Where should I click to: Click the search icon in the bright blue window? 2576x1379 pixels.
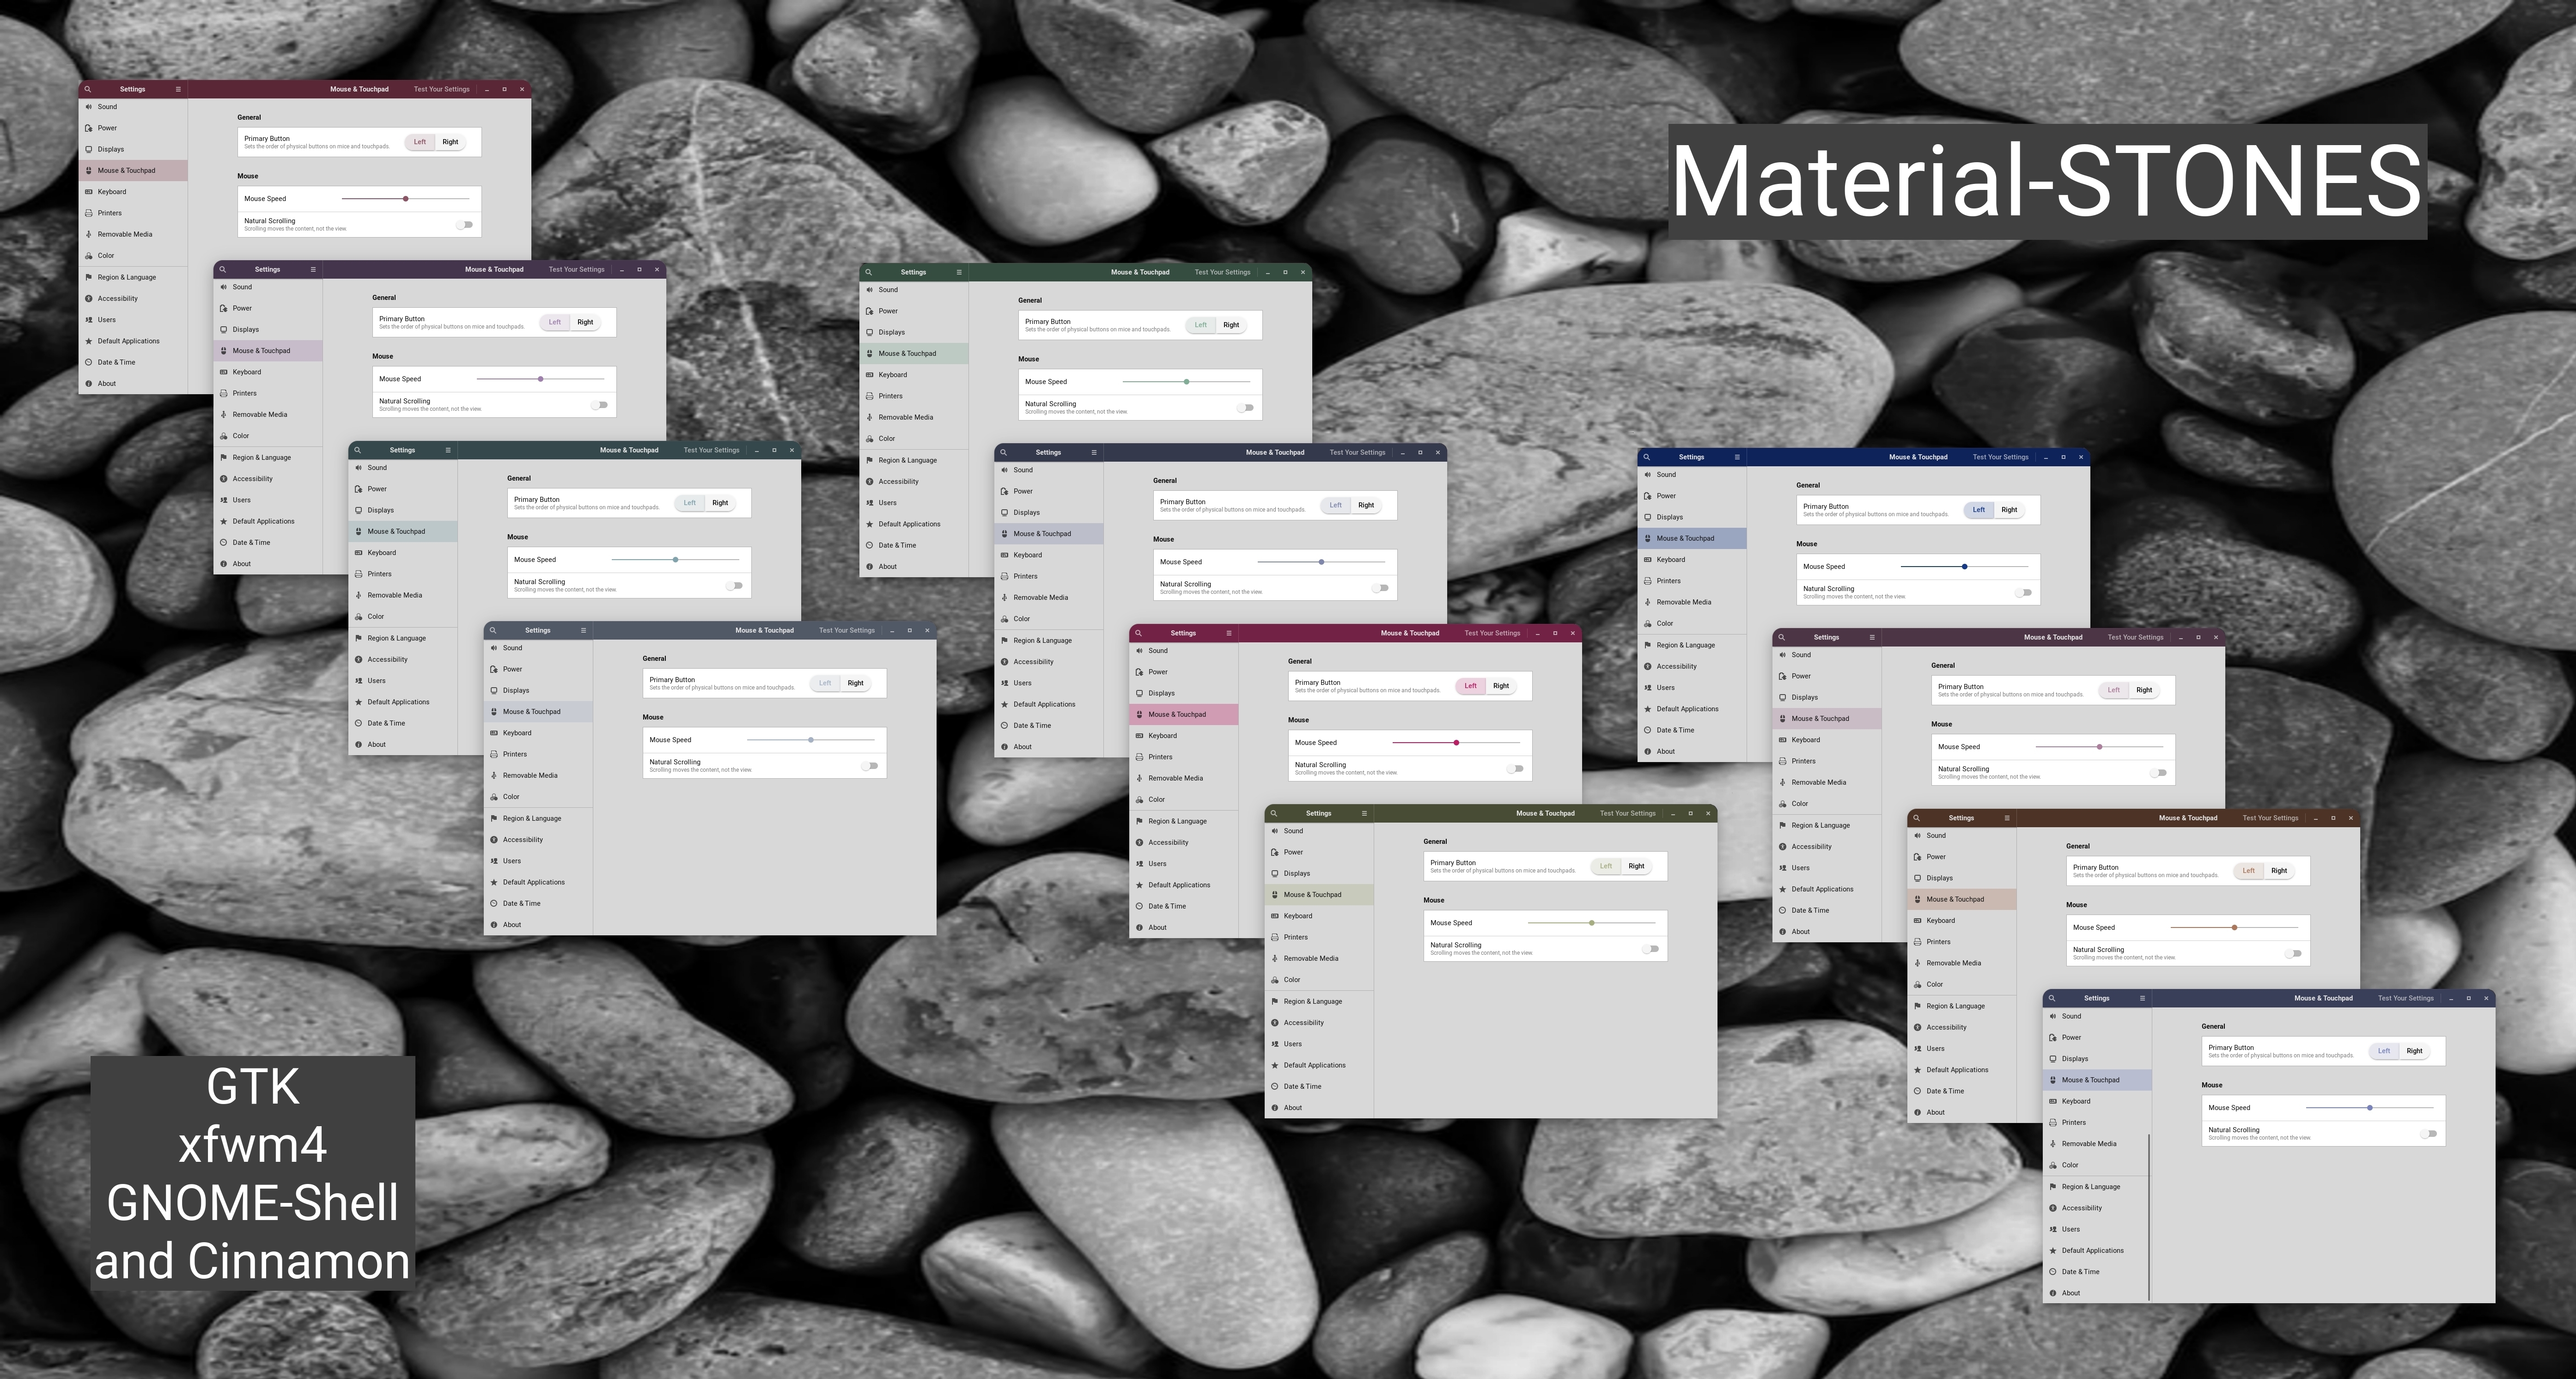click(1646, 457)
